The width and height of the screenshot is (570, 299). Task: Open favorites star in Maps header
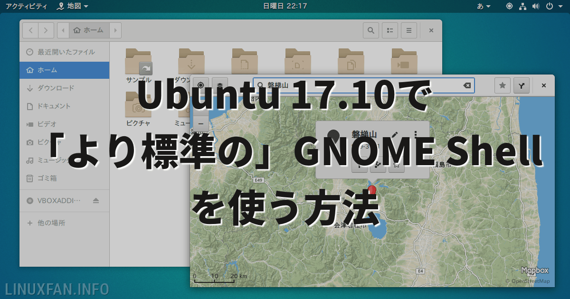coord(503,85)
